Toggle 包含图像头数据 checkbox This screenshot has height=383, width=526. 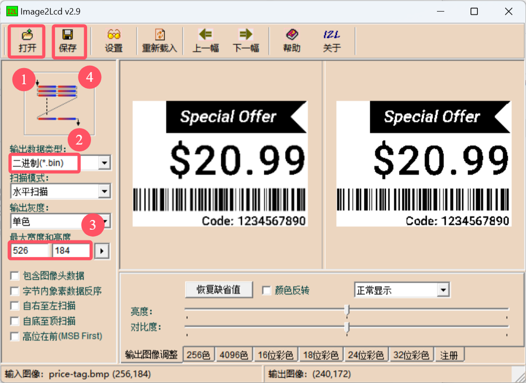tap(15, 275)
